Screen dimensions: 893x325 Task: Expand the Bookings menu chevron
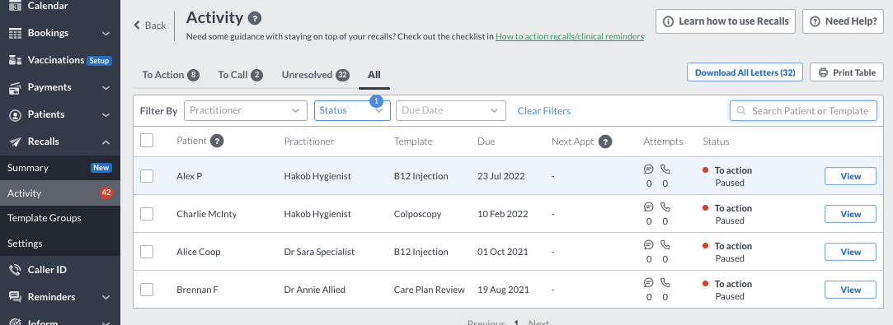[106, 34]
